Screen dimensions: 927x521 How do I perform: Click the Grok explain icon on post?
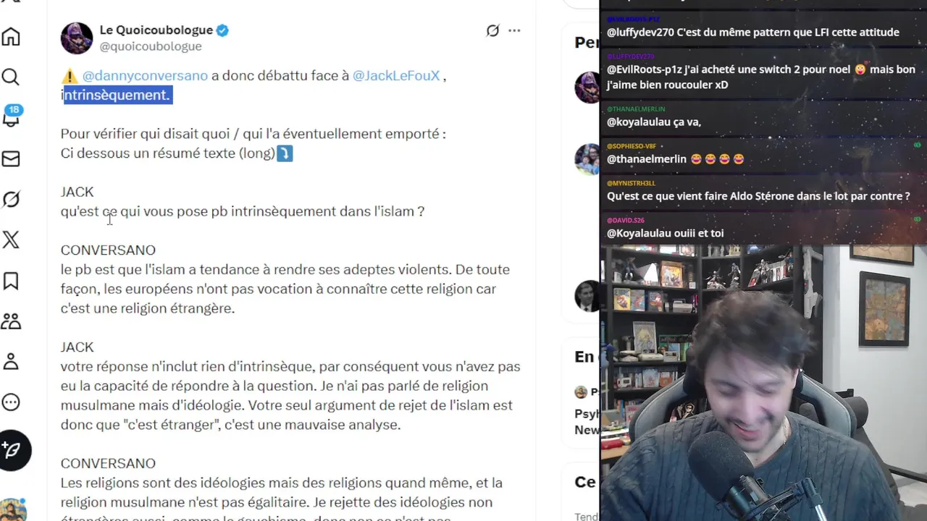click(492, 30)
